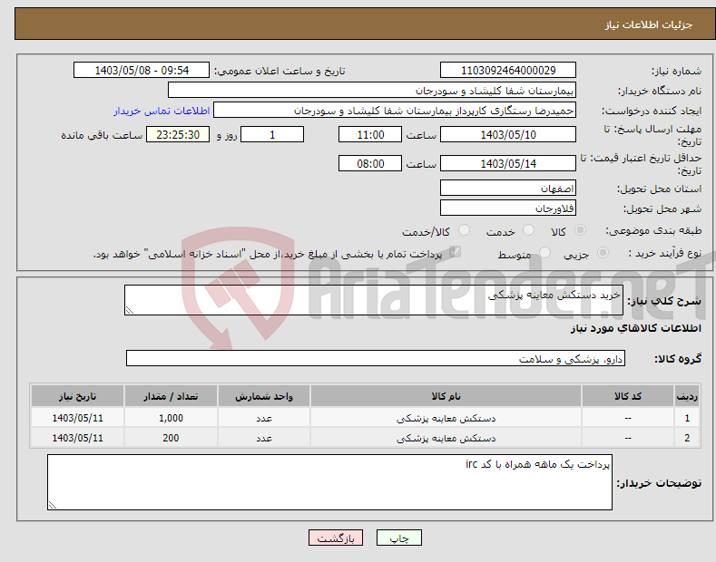Click the quantity cell 1,000
Viewport: 716px width, 562px height.
(x=171, y=418)
